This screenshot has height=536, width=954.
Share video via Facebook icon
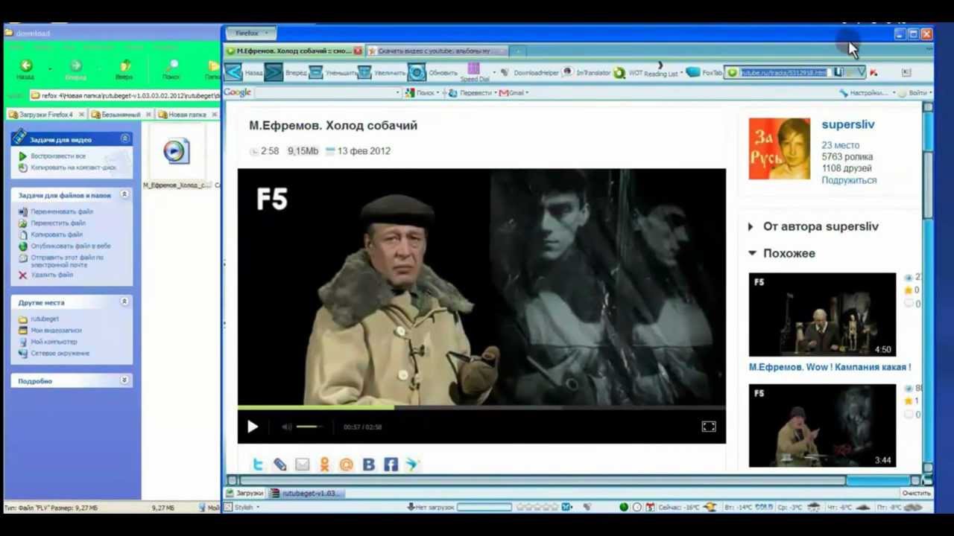pyautogui.click(x=391, y=465)
